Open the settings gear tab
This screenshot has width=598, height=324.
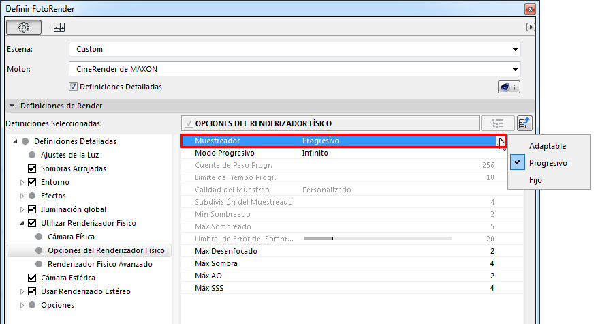24,27
